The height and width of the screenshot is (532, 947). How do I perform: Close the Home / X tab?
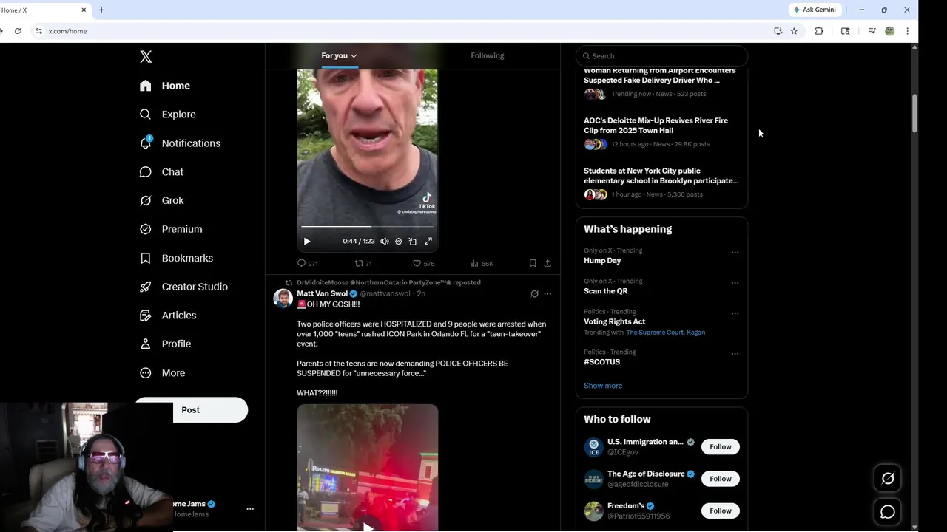(84, 10)
